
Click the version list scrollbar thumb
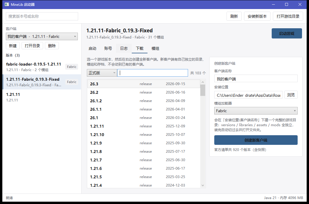click(x=203, y=90)
